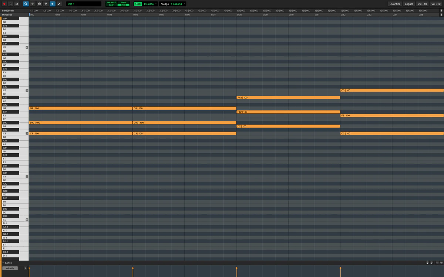The width and height of the screenshot is (444, 277).
Task: Select the first D#2 | 100 note
Action: coord(81,123)
